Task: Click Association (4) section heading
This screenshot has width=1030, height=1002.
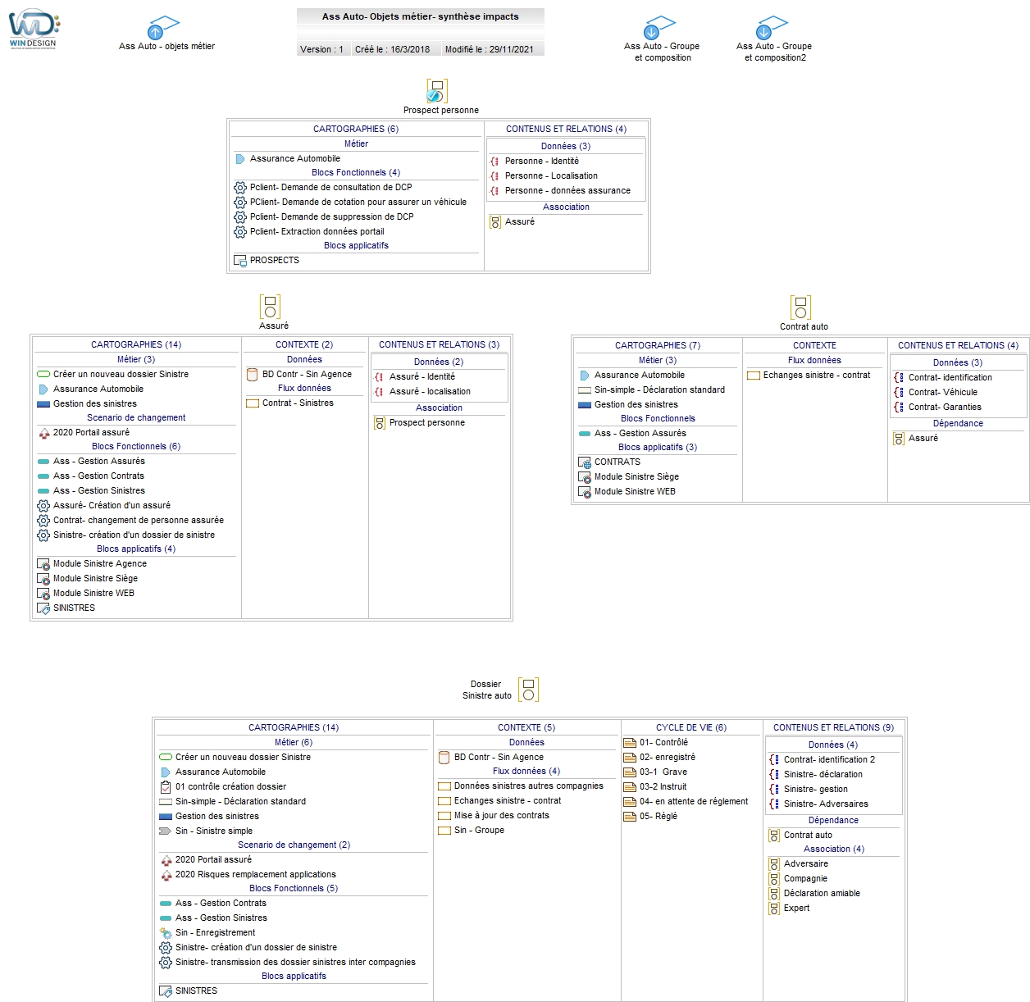Action: pyautogui.click(x=834, y=849)
